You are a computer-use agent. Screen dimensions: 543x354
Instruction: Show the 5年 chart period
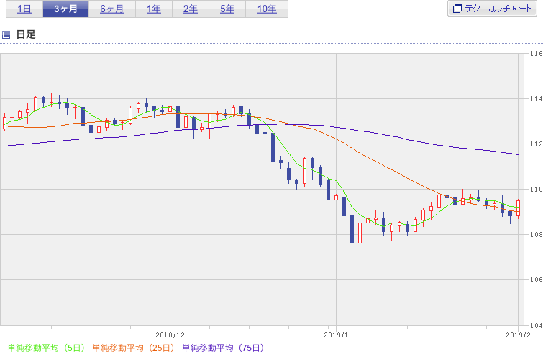227,9
